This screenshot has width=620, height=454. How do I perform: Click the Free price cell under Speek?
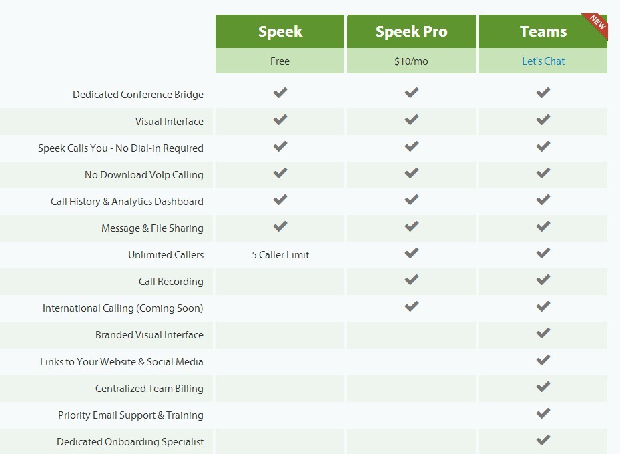coord(280,61)
